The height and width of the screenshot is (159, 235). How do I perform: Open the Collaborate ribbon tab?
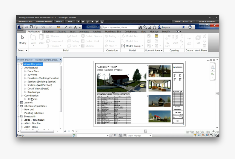pyautogui.click(x=131, y=31)
